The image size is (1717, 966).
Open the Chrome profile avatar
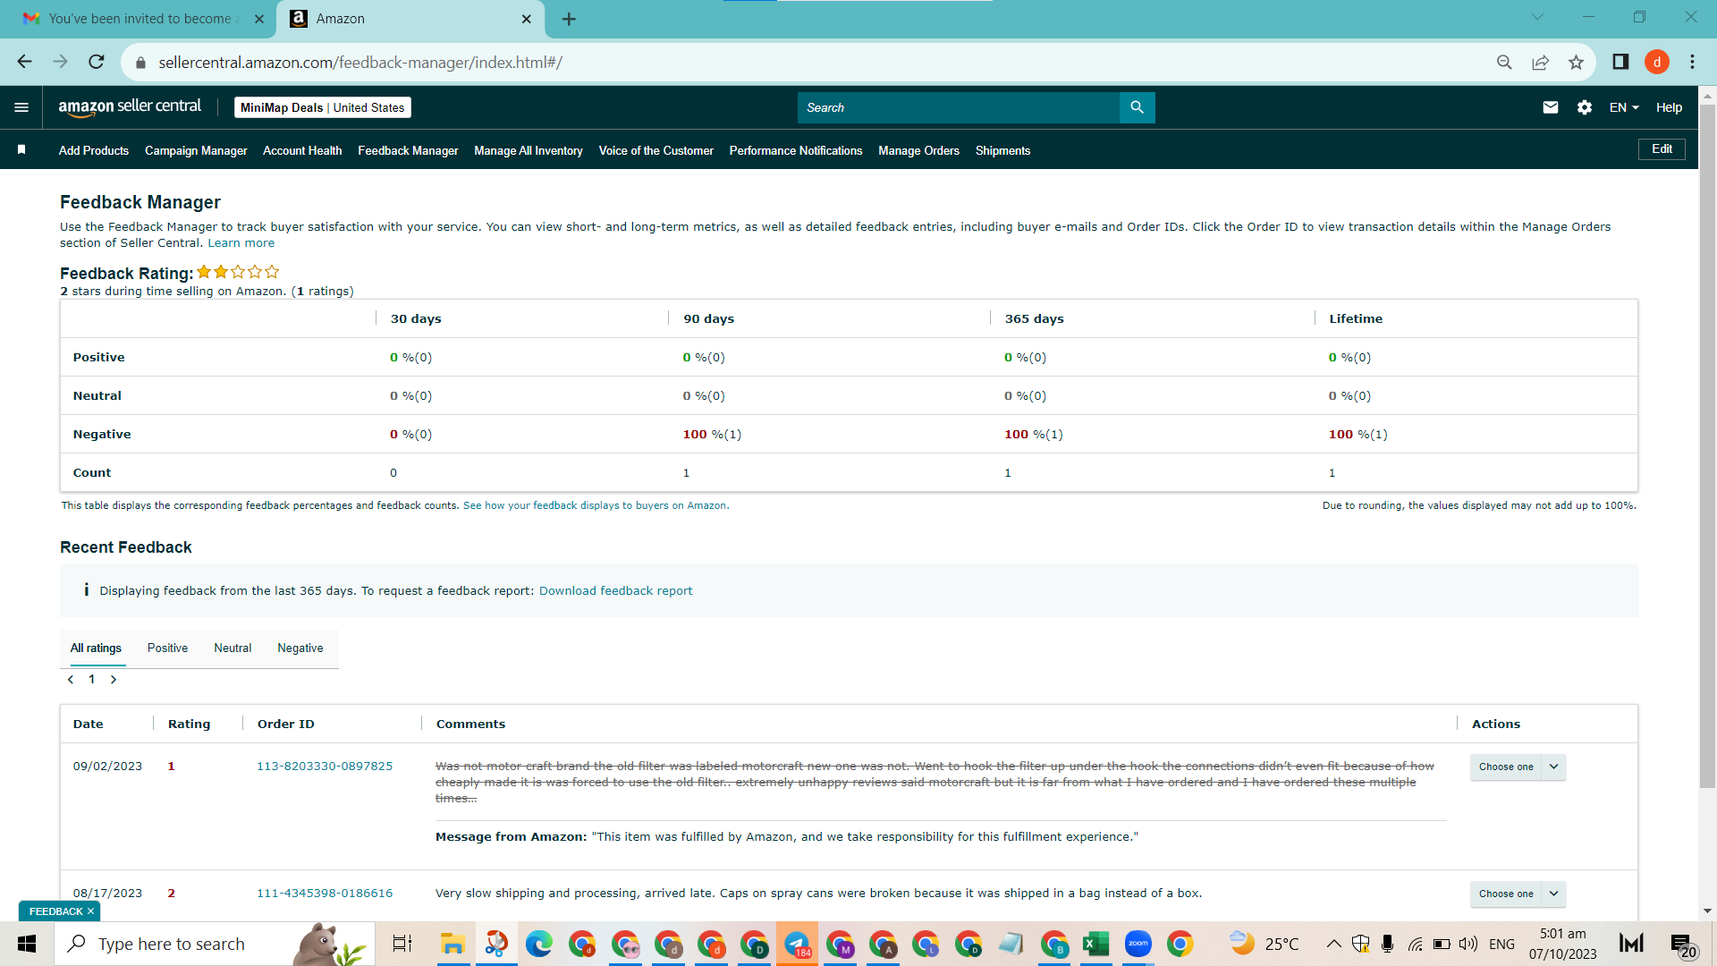(1657, 62)
